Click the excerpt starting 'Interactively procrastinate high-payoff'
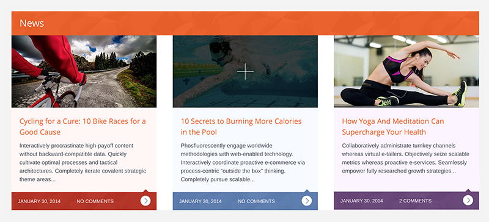 [83, 162]
